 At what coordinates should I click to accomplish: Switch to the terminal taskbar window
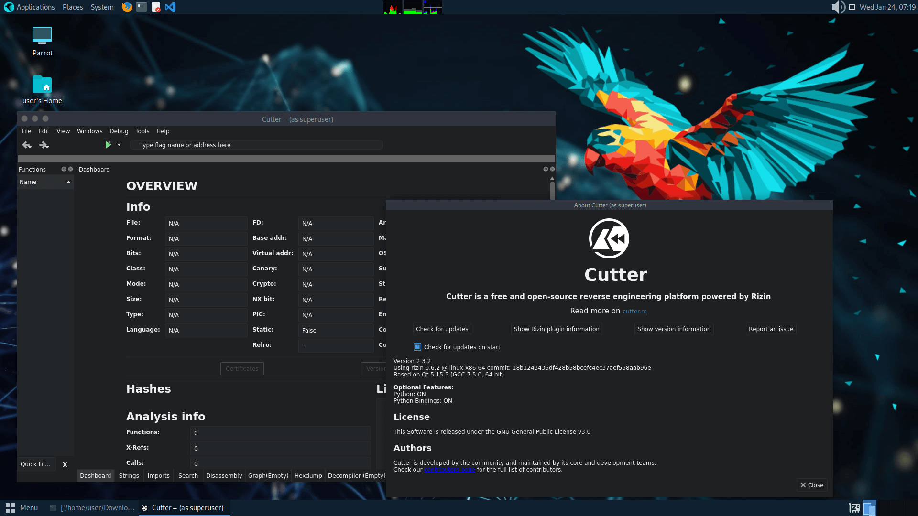92,508
